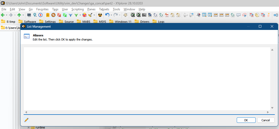Open the Scripting menu
The height and width of the screenshot is (129, 279).
pos(78,9)
